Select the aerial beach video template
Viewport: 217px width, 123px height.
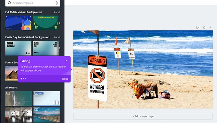coord(19,98)
